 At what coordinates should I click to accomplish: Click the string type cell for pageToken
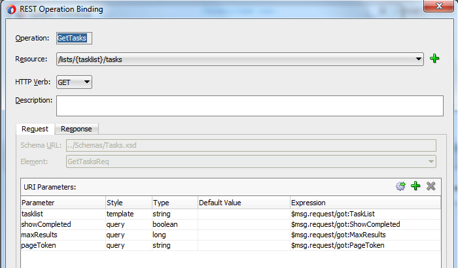point(175,245)
